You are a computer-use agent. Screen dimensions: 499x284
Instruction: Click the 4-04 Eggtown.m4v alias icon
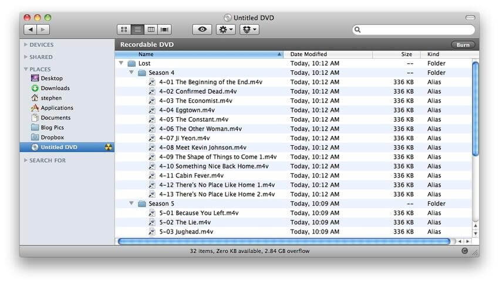[152, 110]
